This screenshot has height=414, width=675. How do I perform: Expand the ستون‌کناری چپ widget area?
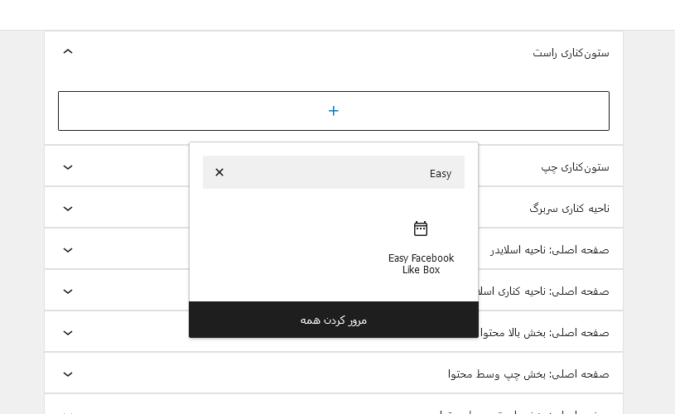click(x=68, y=167)
